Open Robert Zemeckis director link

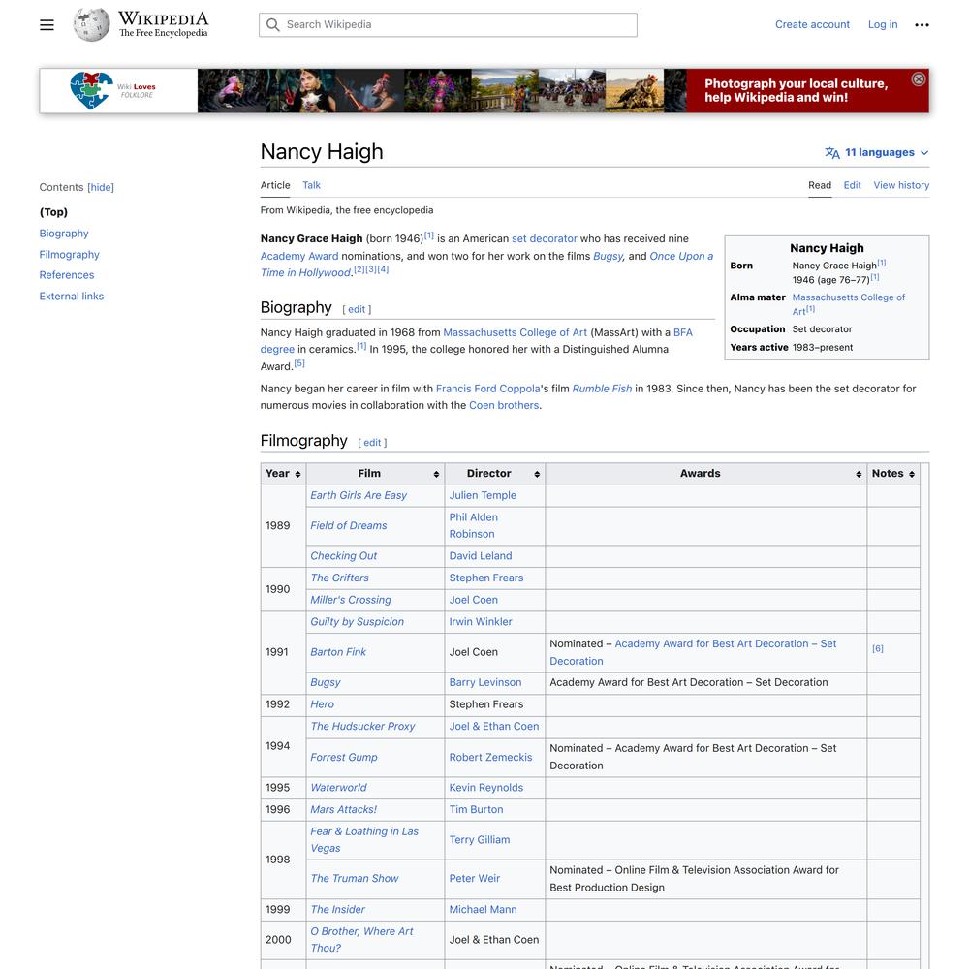490,757
